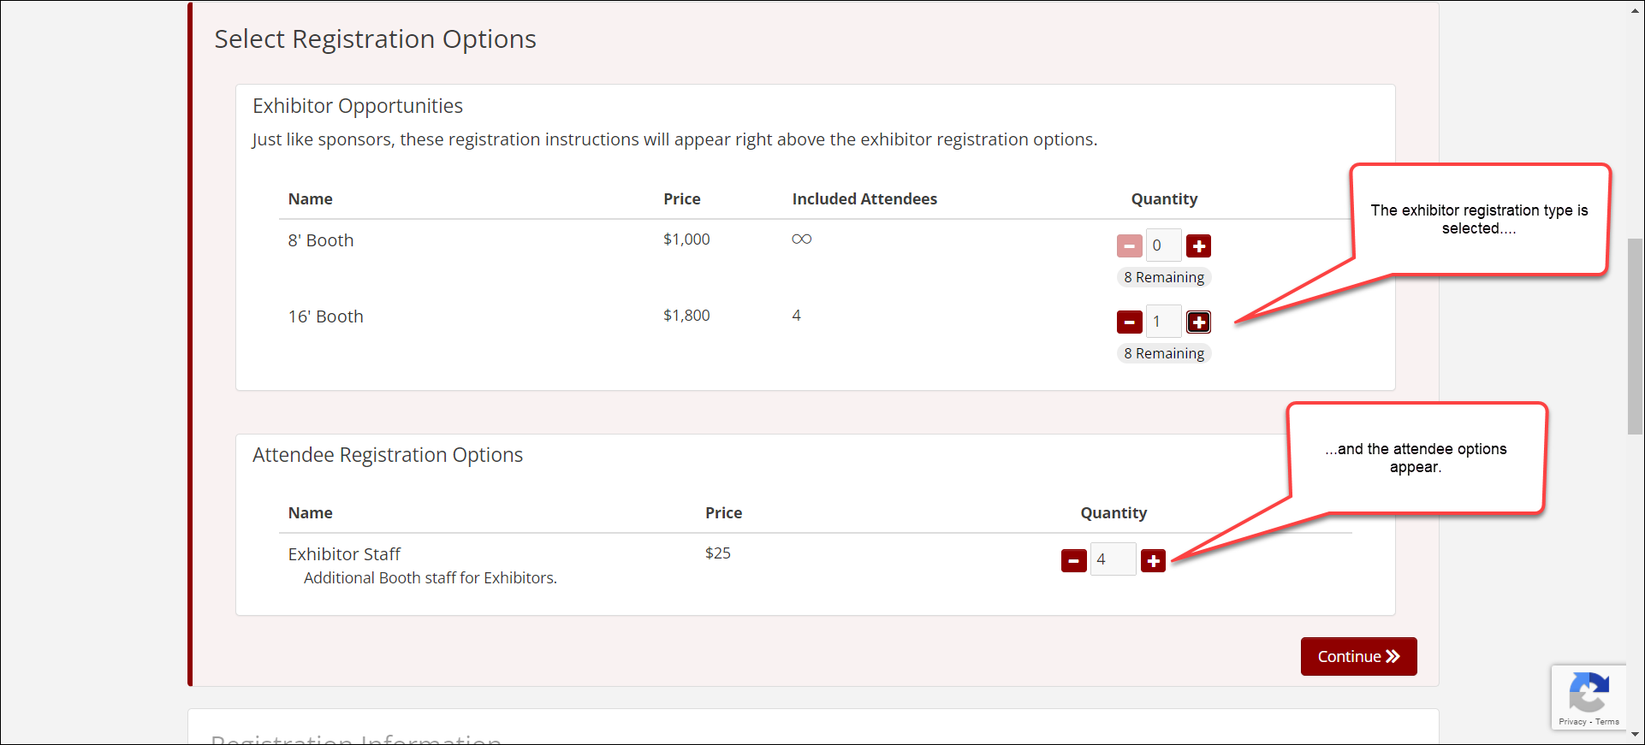Image resolution: width=1645 pixels, height=745 pixels.
Task: Click the scrollbar down arrow
Action: (1636, 735)
